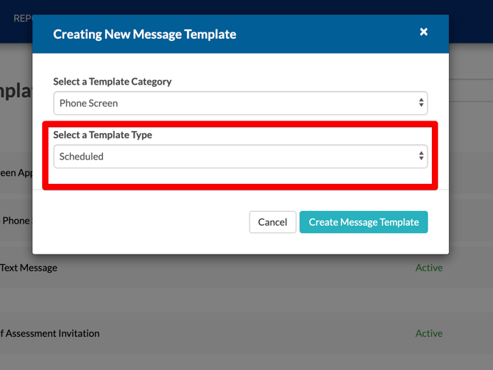Click Active status on Assessment Invitation row
Viewport: 493px width, 370px height.
pos(429,333)
